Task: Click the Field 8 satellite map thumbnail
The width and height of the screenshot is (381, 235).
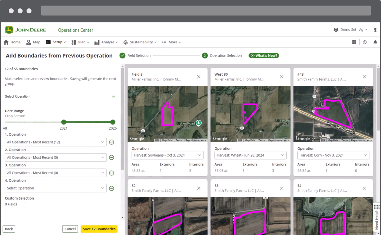Action: pyautogui.click(x=168, y=114)
